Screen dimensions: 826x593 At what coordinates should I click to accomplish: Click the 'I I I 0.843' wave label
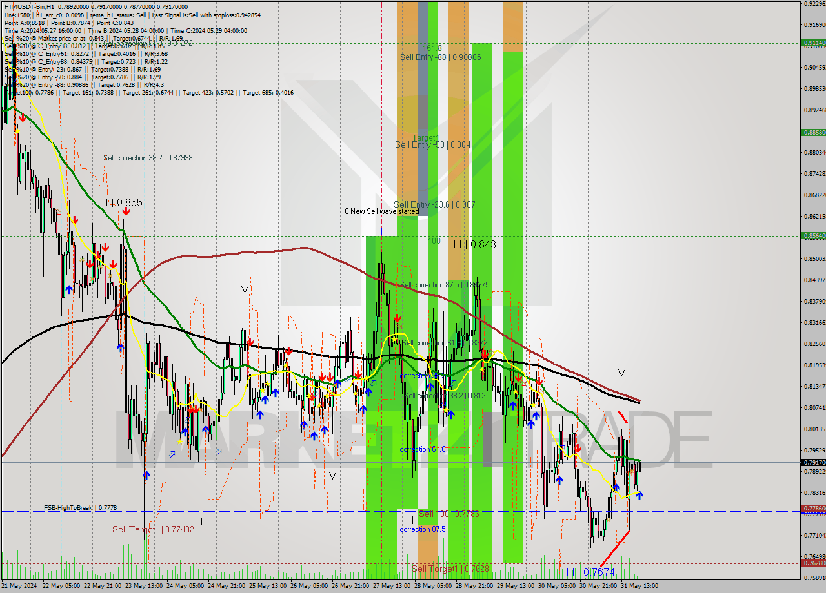[474, 244]
